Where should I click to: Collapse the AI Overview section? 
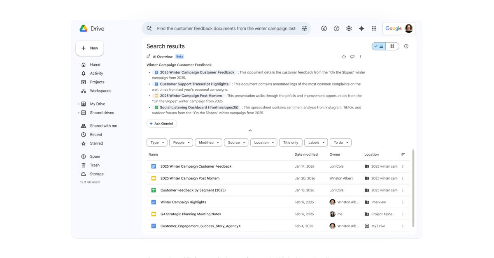[x=250, y=131]
